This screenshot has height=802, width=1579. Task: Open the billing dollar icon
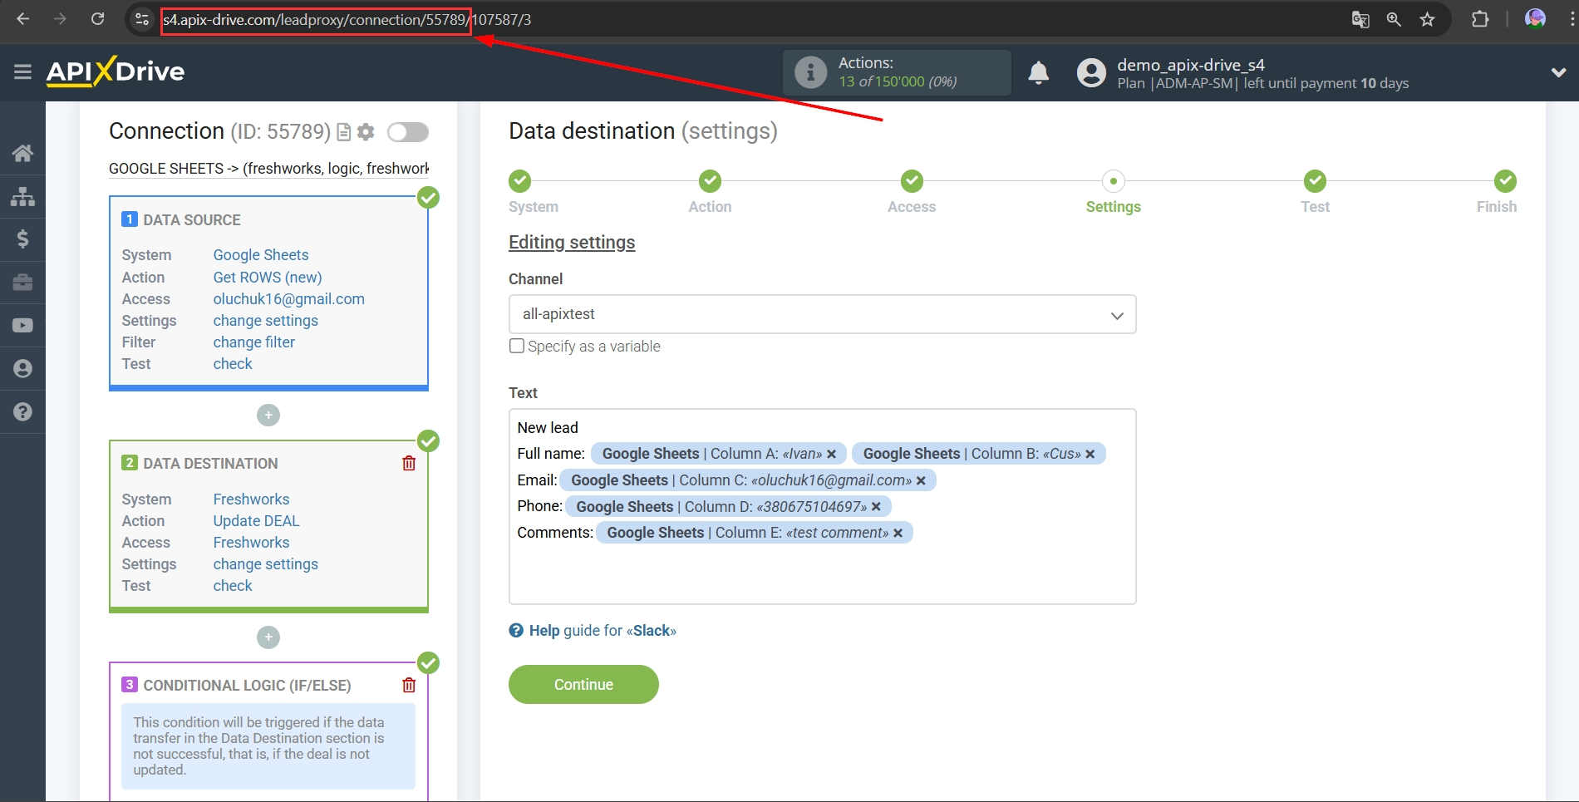coord(22,239)
